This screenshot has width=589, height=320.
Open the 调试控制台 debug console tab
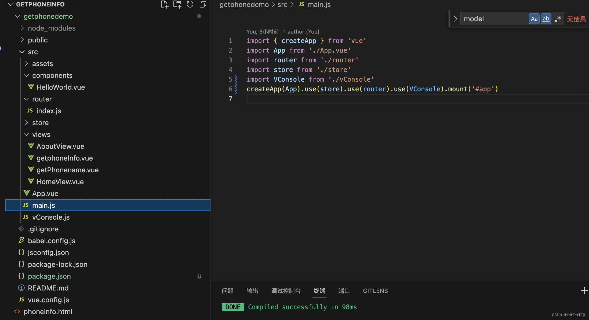(286, 291)
